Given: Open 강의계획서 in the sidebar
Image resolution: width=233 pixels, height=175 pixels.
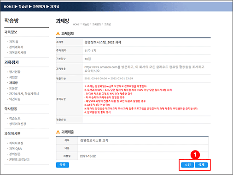Looking at the screenshot, I should coord(16,47).
